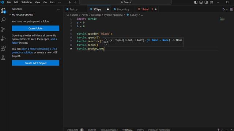Toggle the secondary side bar layout

206,2
